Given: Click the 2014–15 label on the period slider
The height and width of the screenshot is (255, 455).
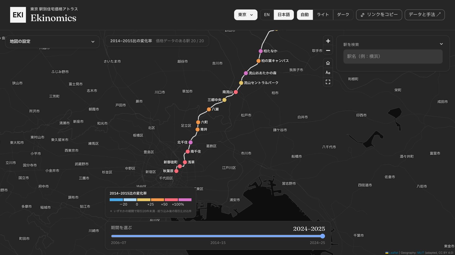Looking at the screenshot, I should point(218,243).
